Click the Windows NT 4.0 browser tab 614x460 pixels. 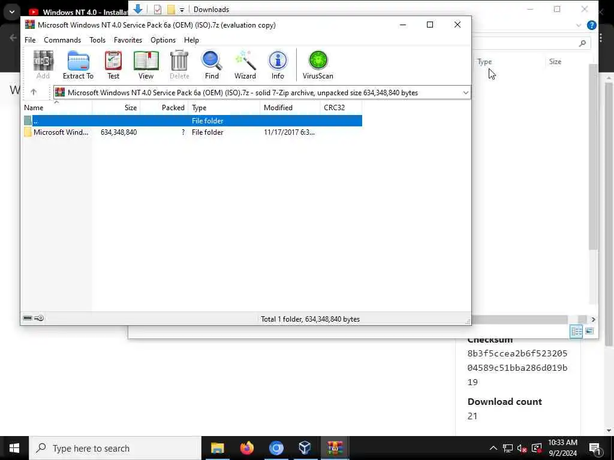[79, 12]
